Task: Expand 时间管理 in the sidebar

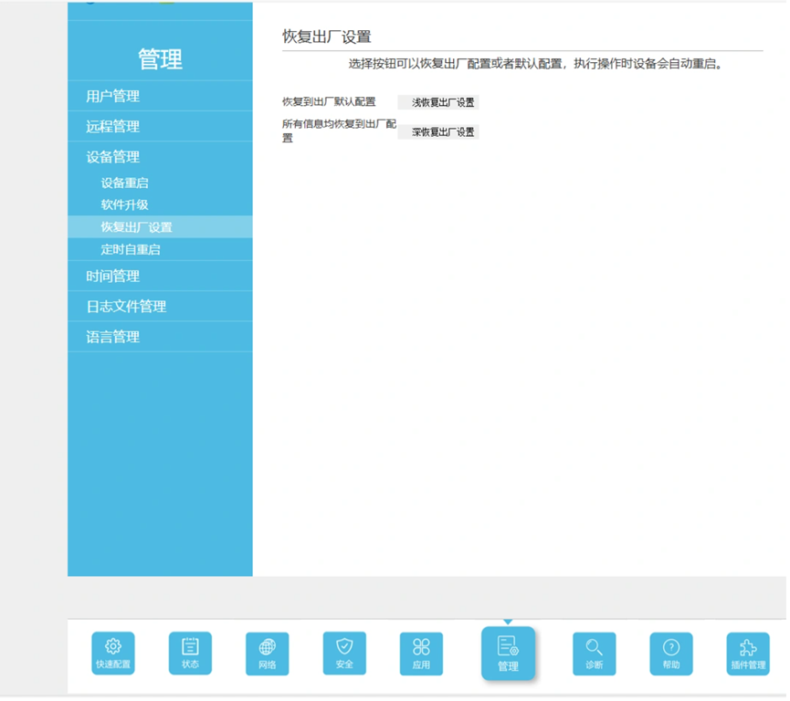Action: (113, 276)
